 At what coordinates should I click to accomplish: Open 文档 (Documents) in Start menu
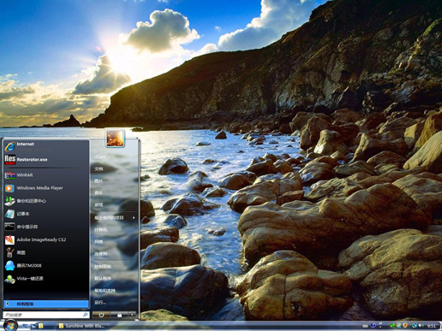tap(114, 169)
